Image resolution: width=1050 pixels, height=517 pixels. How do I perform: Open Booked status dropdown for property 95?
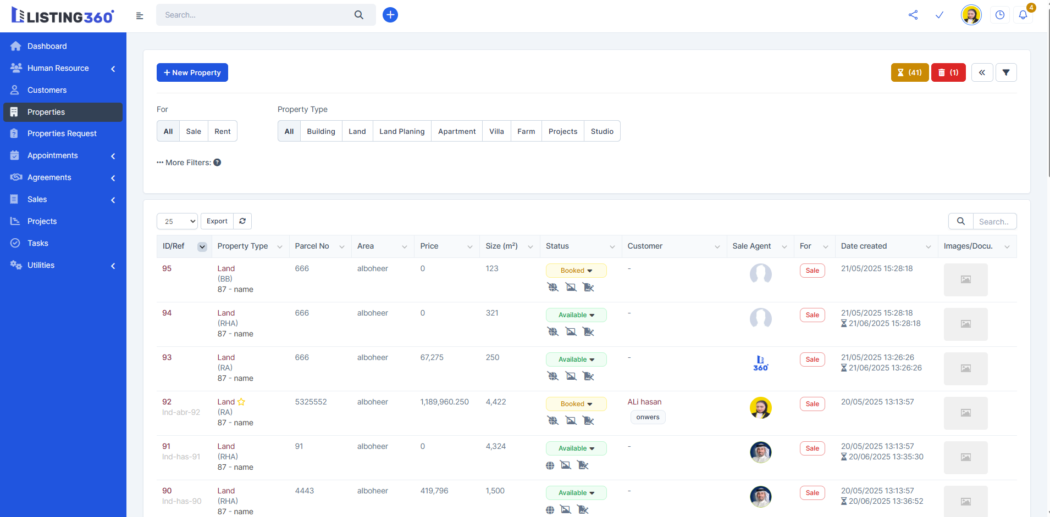click(576, 271)
